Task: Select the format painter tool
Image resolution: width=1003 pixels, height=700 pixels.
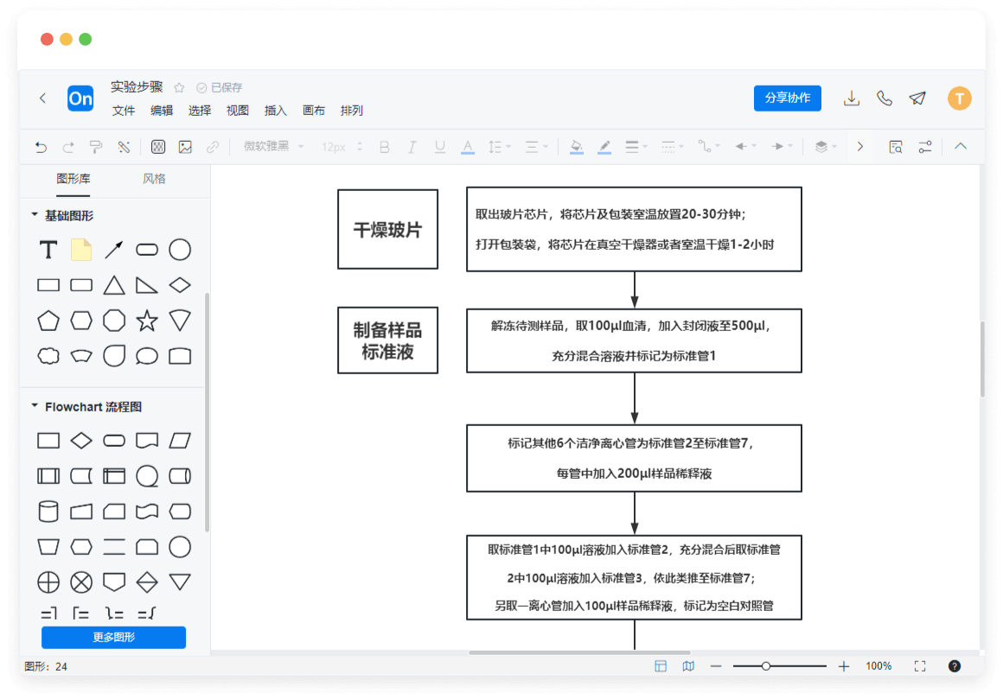Action: 96,147
